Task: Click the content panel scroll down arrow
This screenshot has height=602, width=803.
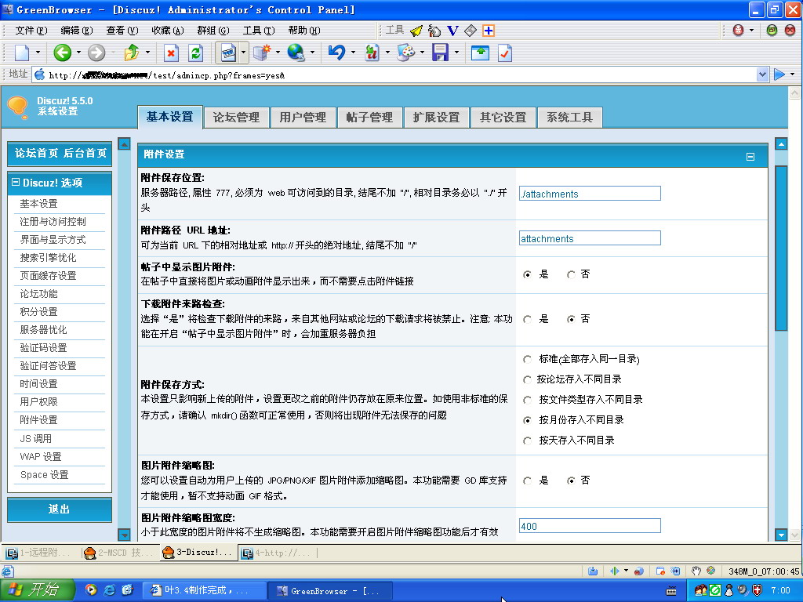Action: [781, 535]
